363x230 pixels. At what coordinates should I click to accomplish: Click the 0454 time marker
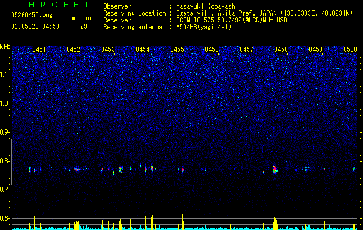(143, 49)
